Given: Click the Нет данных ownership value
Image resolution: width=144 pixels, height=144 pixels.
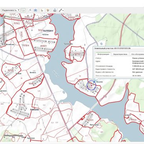Looking at the screenshot, I should click(137, 72).
